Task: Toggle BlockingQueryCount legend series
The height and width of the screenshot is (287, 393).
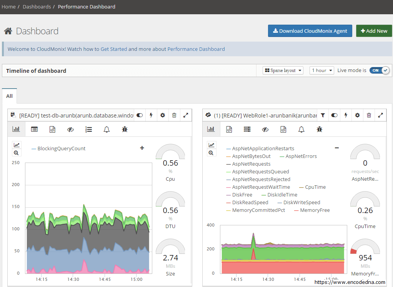Action: (x=58, y=148)
